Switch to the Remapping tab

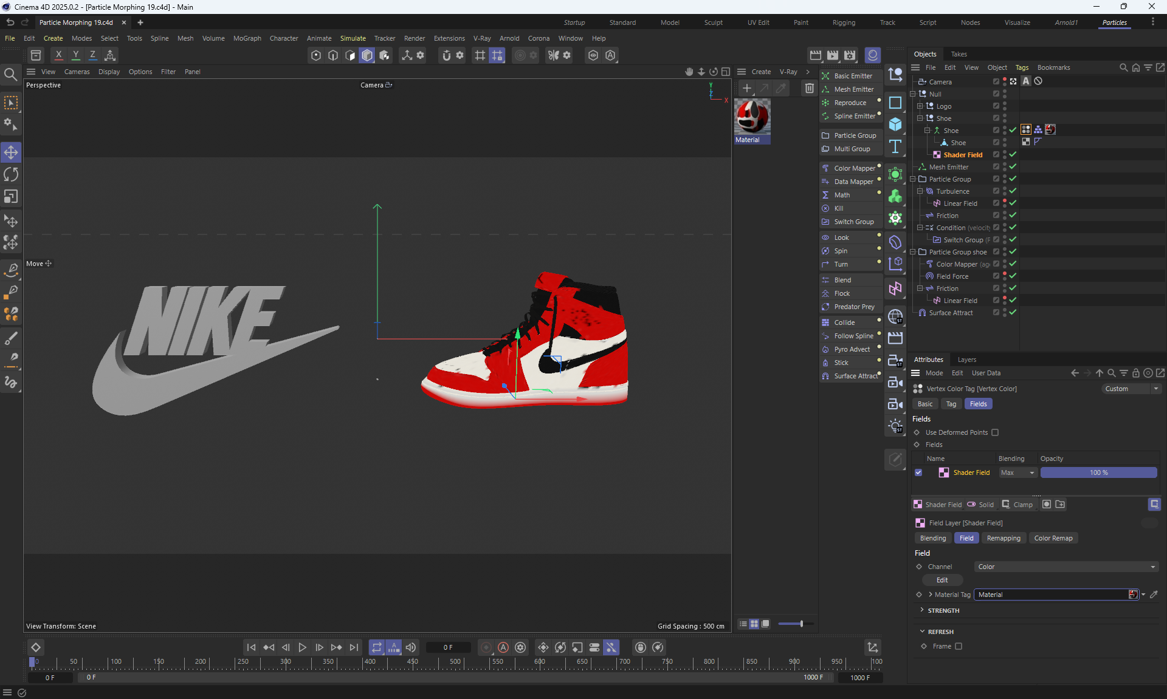(x=1003, y=538)
